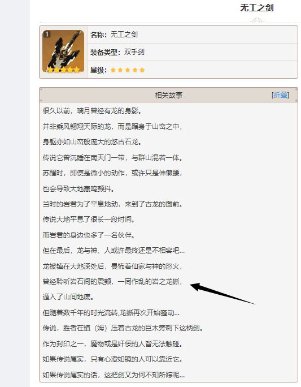
Task: Click the black arrow annotation graphic
Action: click(223, 294)
